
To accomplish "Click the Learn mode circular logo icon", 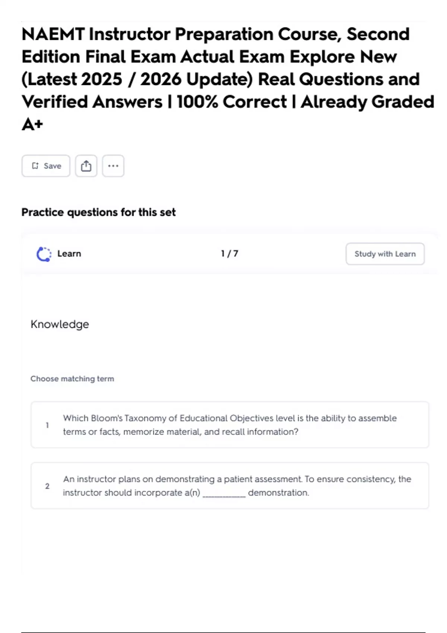I will (x=44, y=254).
